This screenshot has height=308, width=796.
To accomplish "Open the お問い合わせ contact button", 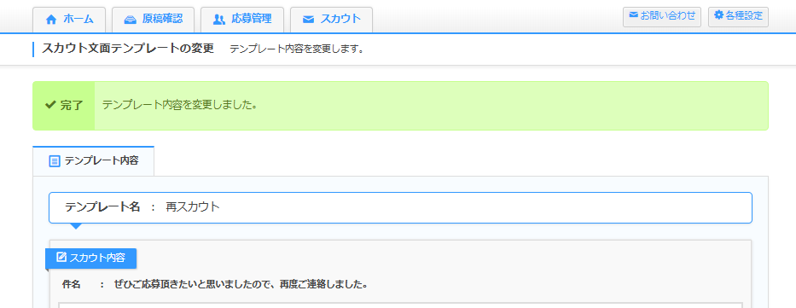I will point(662,16).
